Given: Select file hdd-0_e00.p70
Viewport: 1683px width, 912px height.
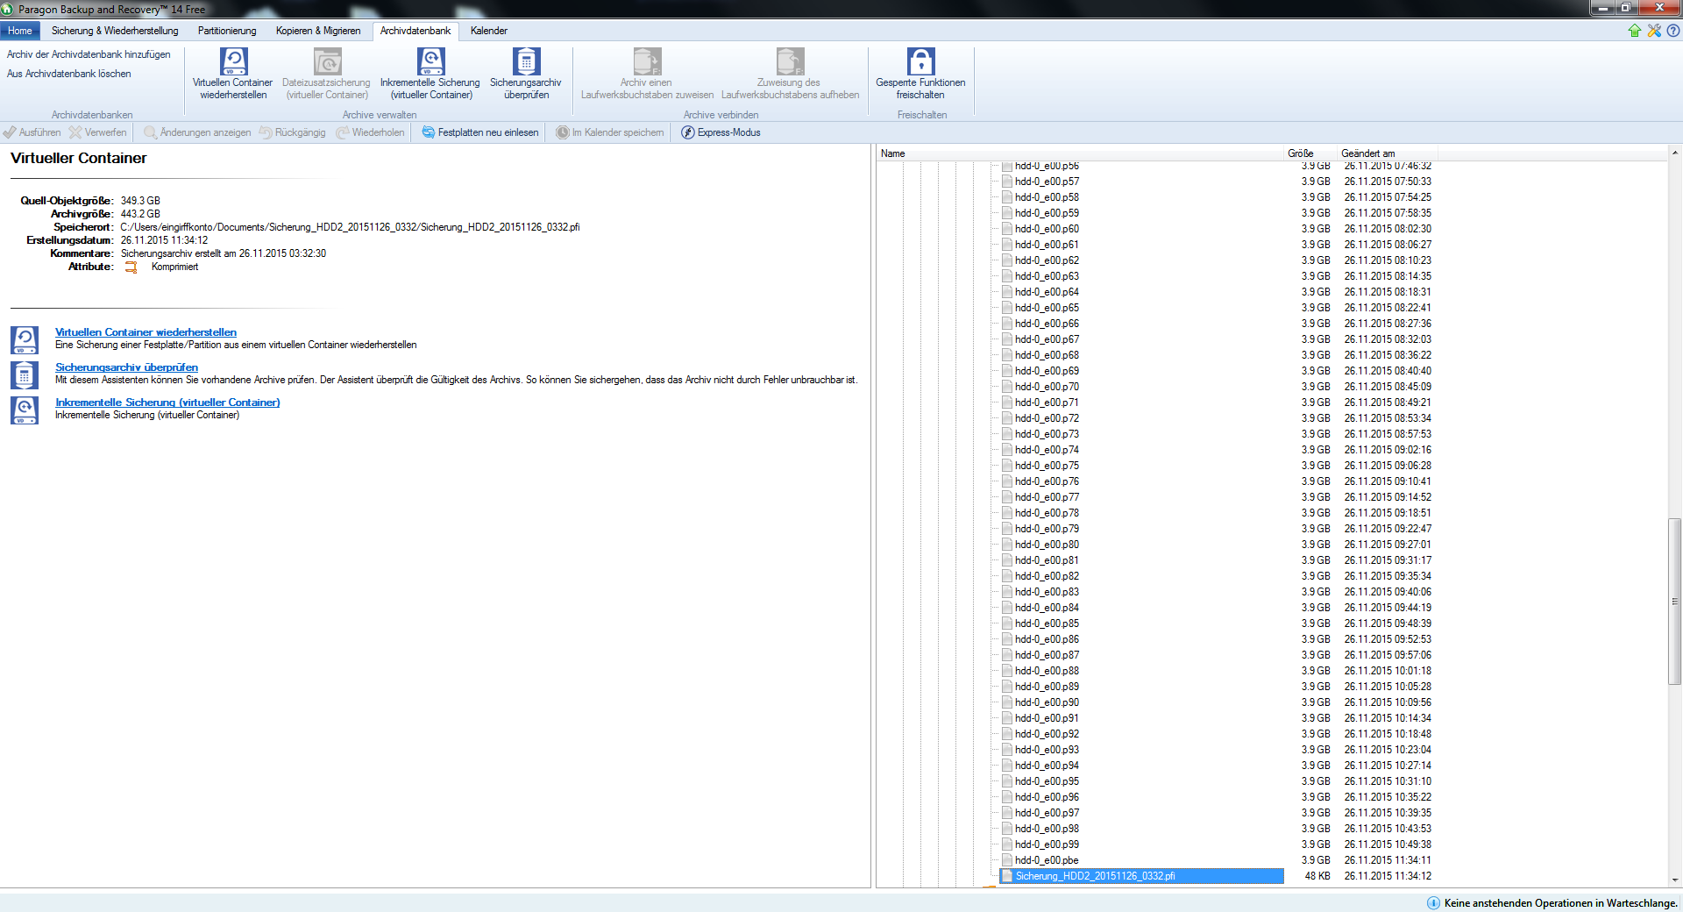Looking at the screenshot, I should pyautogui.click(x=1047, y=387).
